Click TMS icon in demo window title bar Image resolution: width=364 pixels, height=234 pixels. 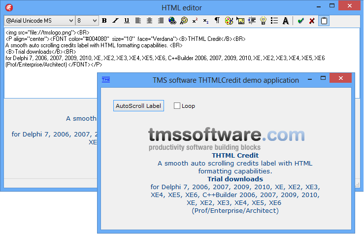click(x=106, y=80)
